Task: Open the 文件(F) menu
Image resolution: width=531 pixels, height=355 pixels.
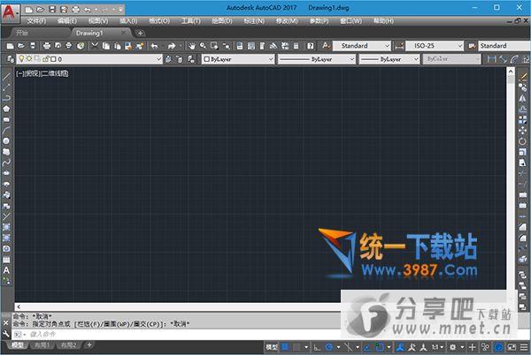Action: click(36, 21)
